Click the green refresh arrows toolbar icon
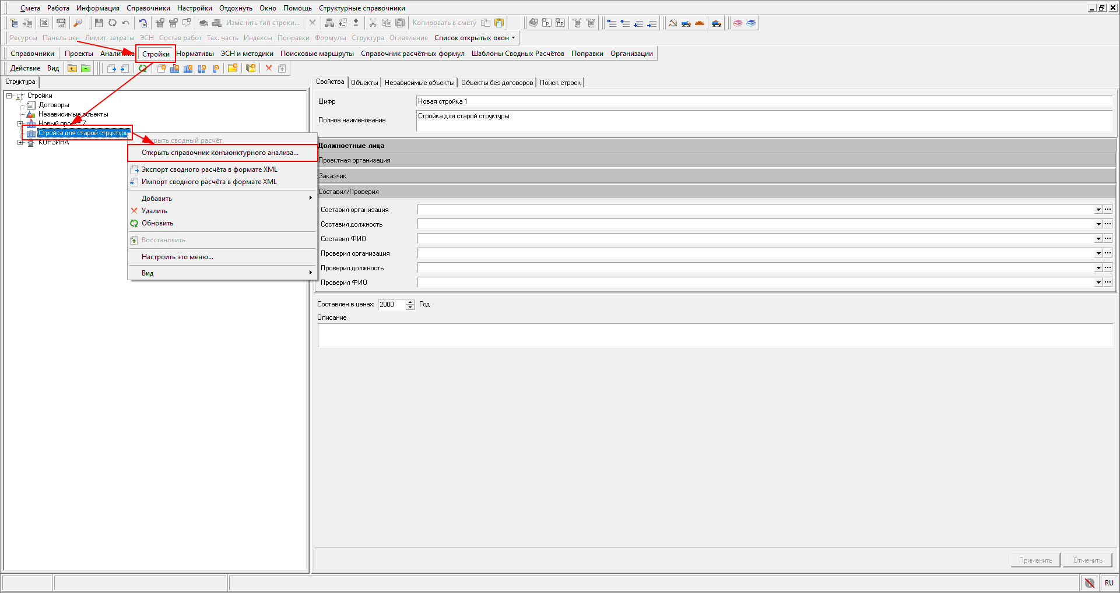 [143, 68]
